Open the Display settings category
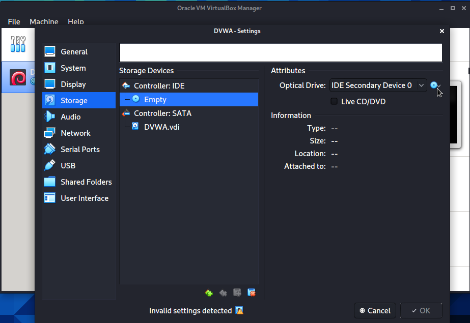 79,84
